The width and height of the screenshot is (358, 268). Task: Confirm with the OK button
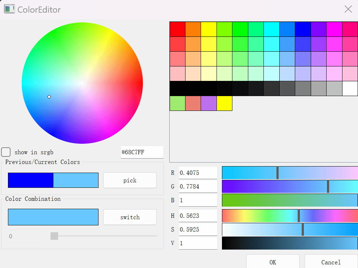[x=272, y=262]
